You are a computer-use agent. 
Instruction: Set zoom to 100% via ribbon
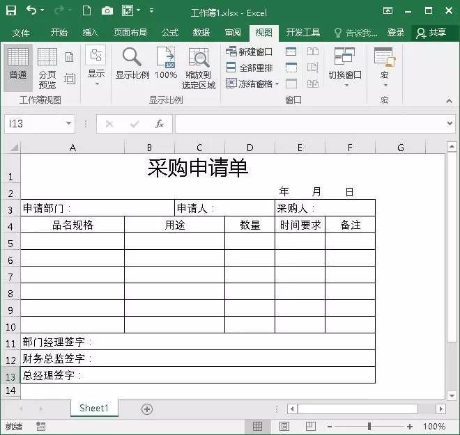(166, 63)
